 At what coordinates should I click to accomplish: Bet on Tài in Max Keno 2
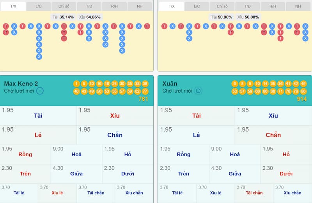tap(38, 116)
